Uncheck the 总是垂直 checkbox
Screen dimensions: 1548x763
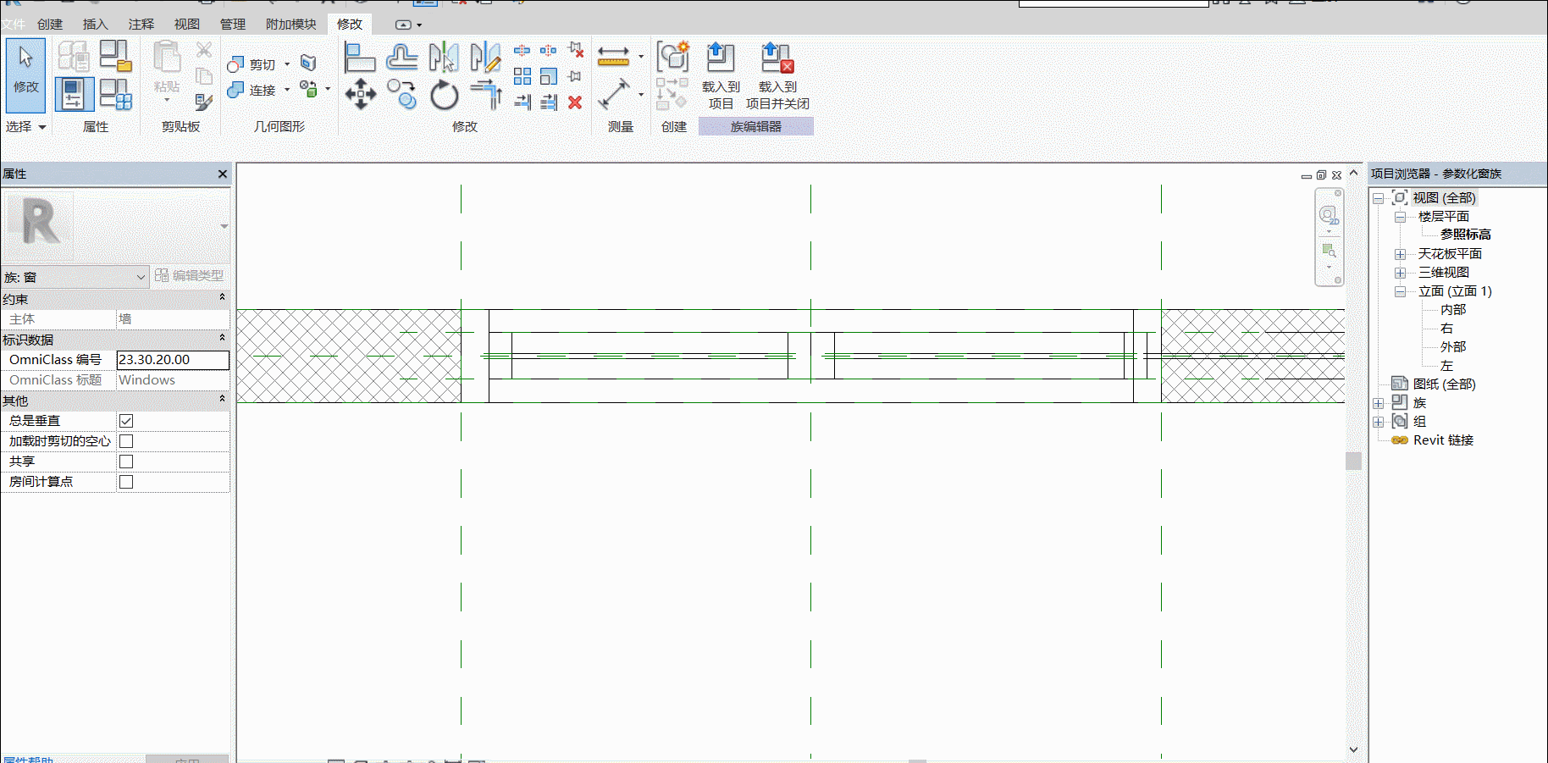126,421
